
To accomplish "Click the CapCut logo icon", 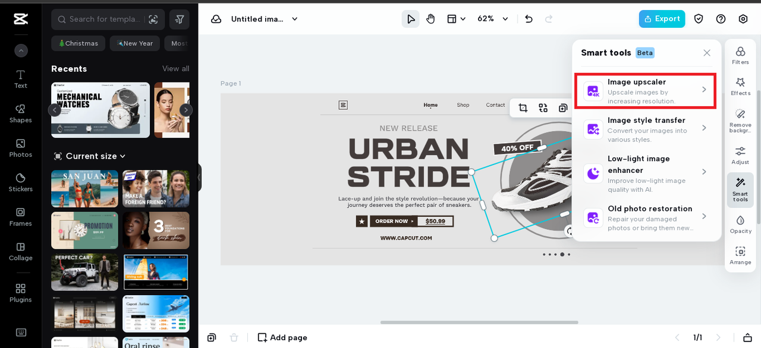I will [21, 19].
